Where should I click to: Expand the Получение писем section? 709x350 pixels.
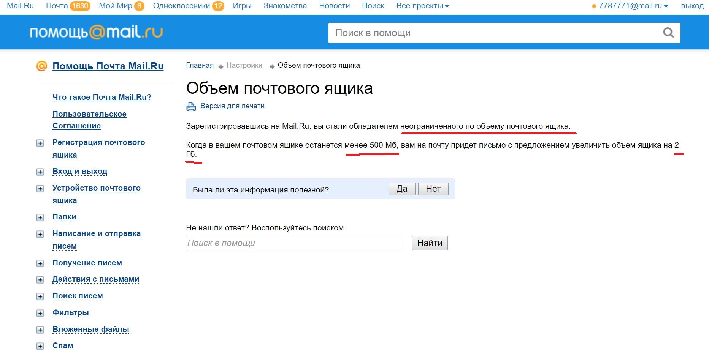click(40, 263)
